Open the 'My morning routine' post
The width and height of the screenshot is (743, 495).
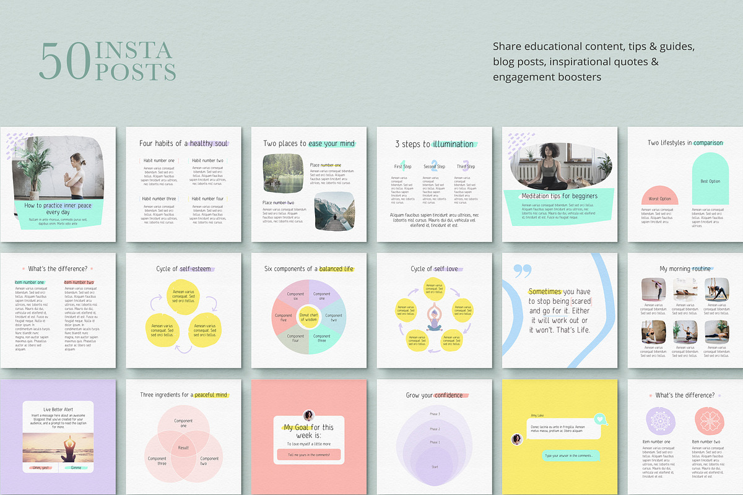685,311
